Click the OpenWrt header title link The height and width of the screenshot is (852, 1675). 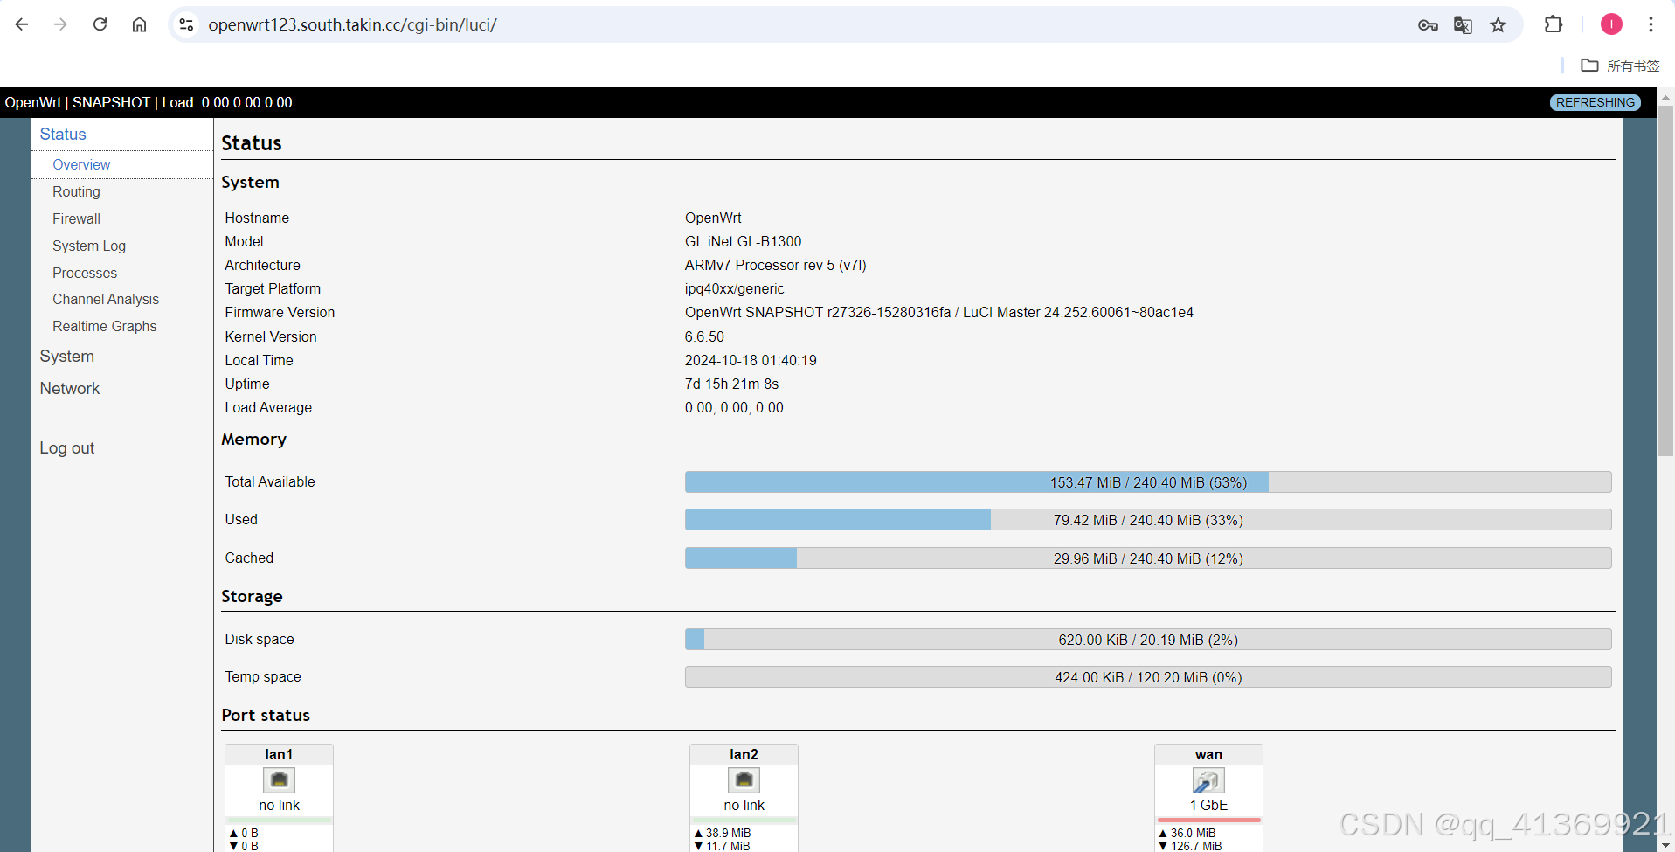tap(32, 102)
